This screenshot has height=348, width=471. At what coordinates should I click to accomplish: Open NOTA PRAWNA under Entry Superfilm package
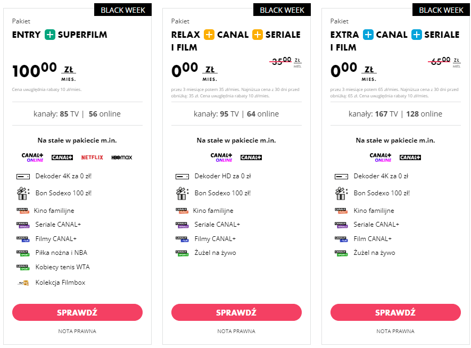click(x=77, y=331)
